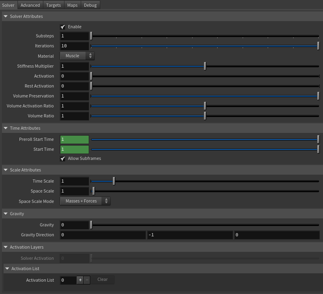This screenshot has width=323, height=294.
Task: Click the Stiffness Multiplier value field
Action: click(74, 66)
